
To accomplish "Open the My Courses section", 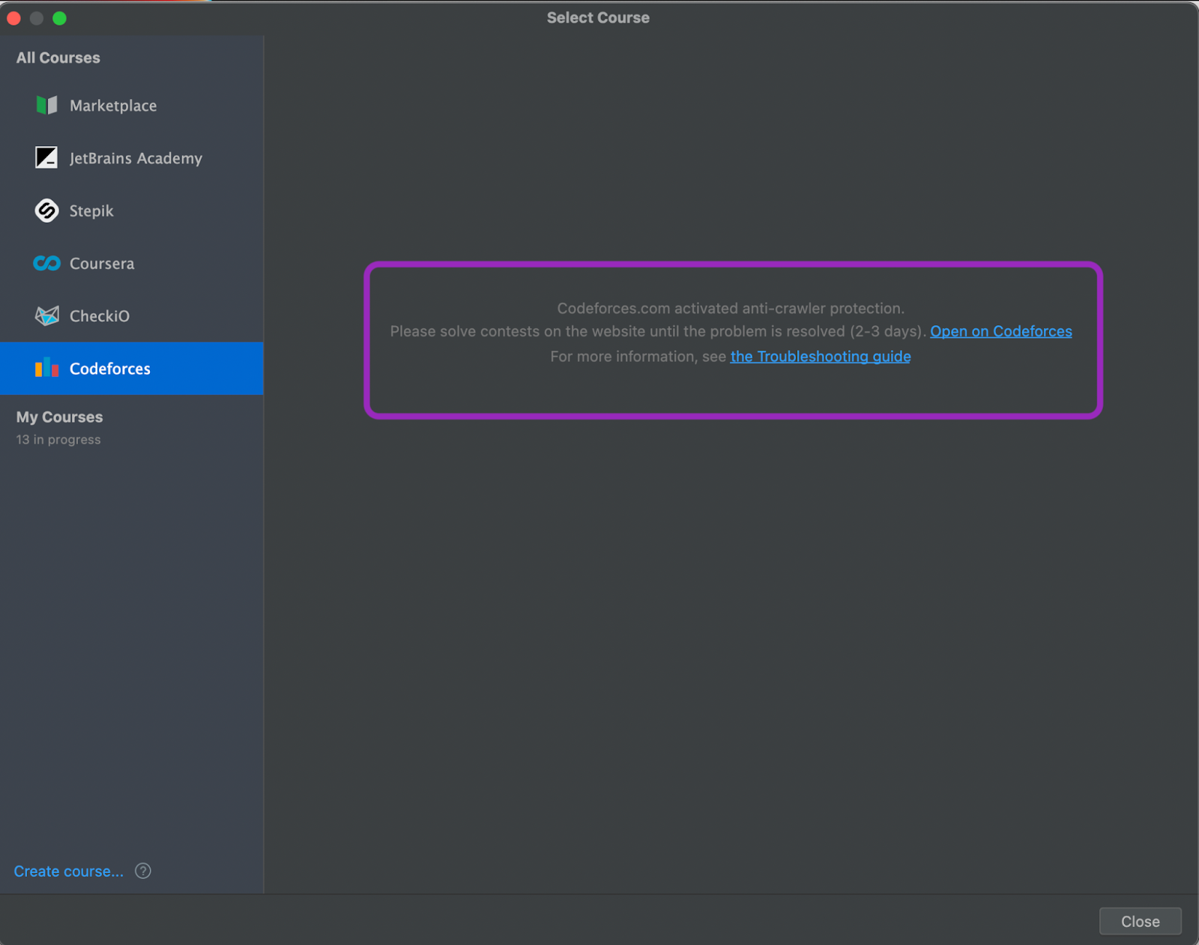I will pos(60,417).
